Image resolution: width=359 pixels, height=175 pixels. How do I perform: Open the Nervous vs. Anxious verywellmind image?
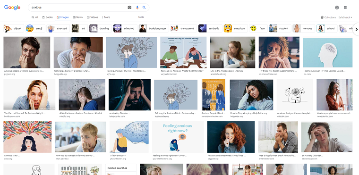click(183, 52)
